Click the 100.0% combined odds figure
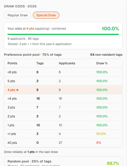 pyautogui.click(x=110, y=28)
